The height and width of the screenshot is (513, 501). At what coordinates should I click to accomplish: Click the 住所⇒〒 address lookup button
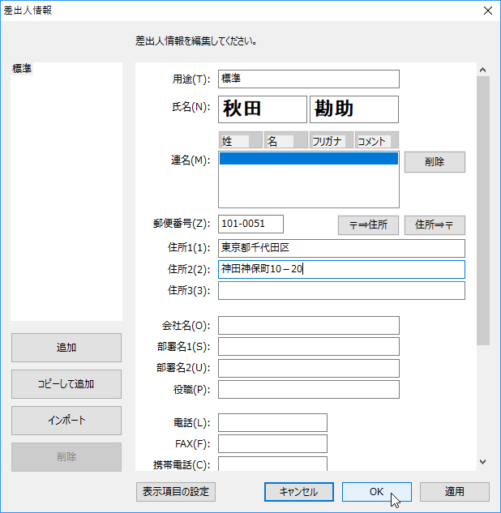(x=435, y=224)
